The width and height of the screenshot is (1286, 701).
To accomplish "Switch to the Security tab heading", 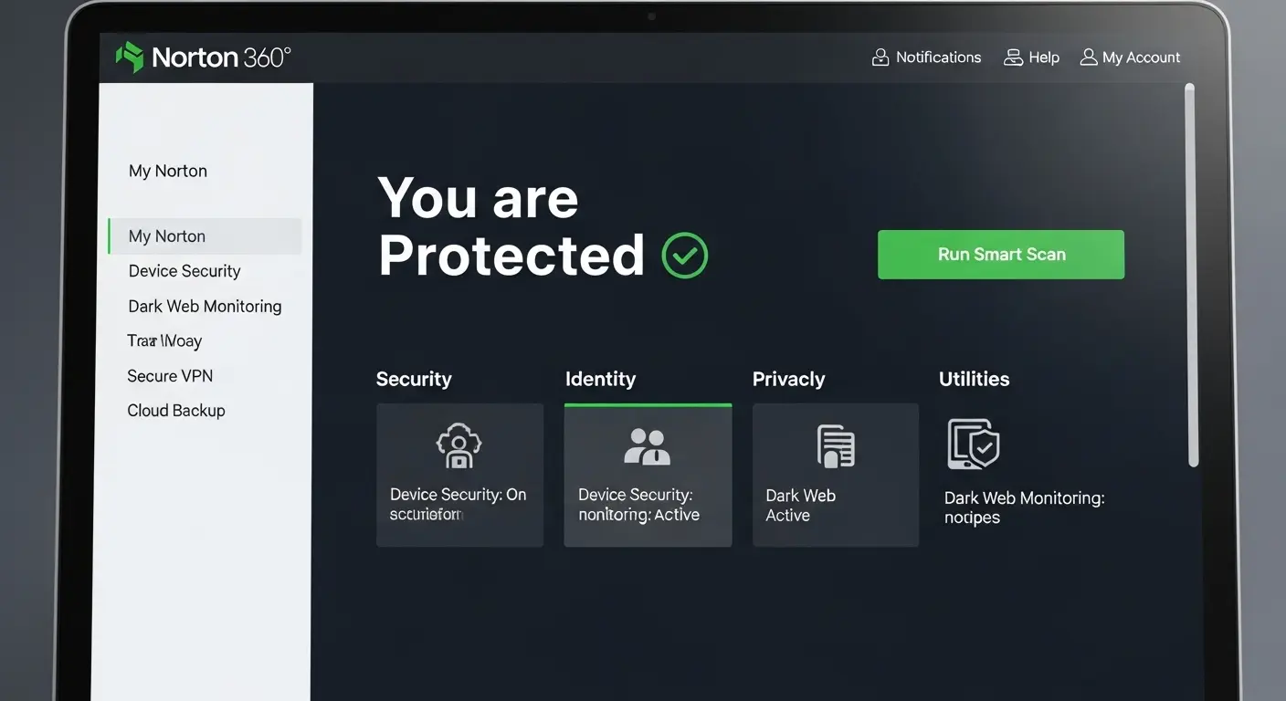I will coord(414,379).
